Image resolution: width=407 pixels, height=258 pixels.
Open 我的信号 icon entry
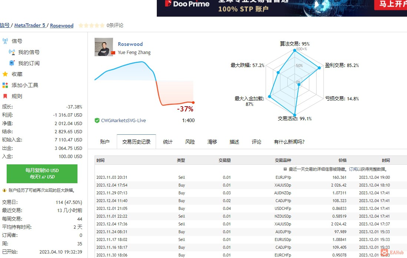coord(12,52)
